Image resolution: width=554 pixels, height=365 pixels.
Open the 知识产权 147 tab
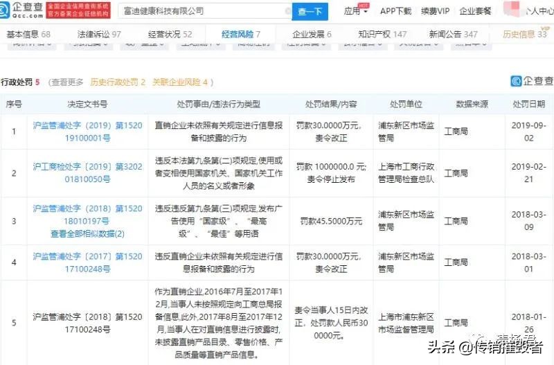coord(382,34)
